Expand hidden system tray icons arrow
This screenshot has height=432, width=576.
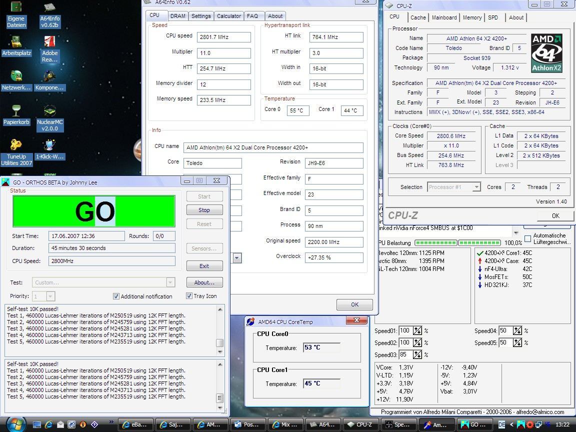point(511,424)
